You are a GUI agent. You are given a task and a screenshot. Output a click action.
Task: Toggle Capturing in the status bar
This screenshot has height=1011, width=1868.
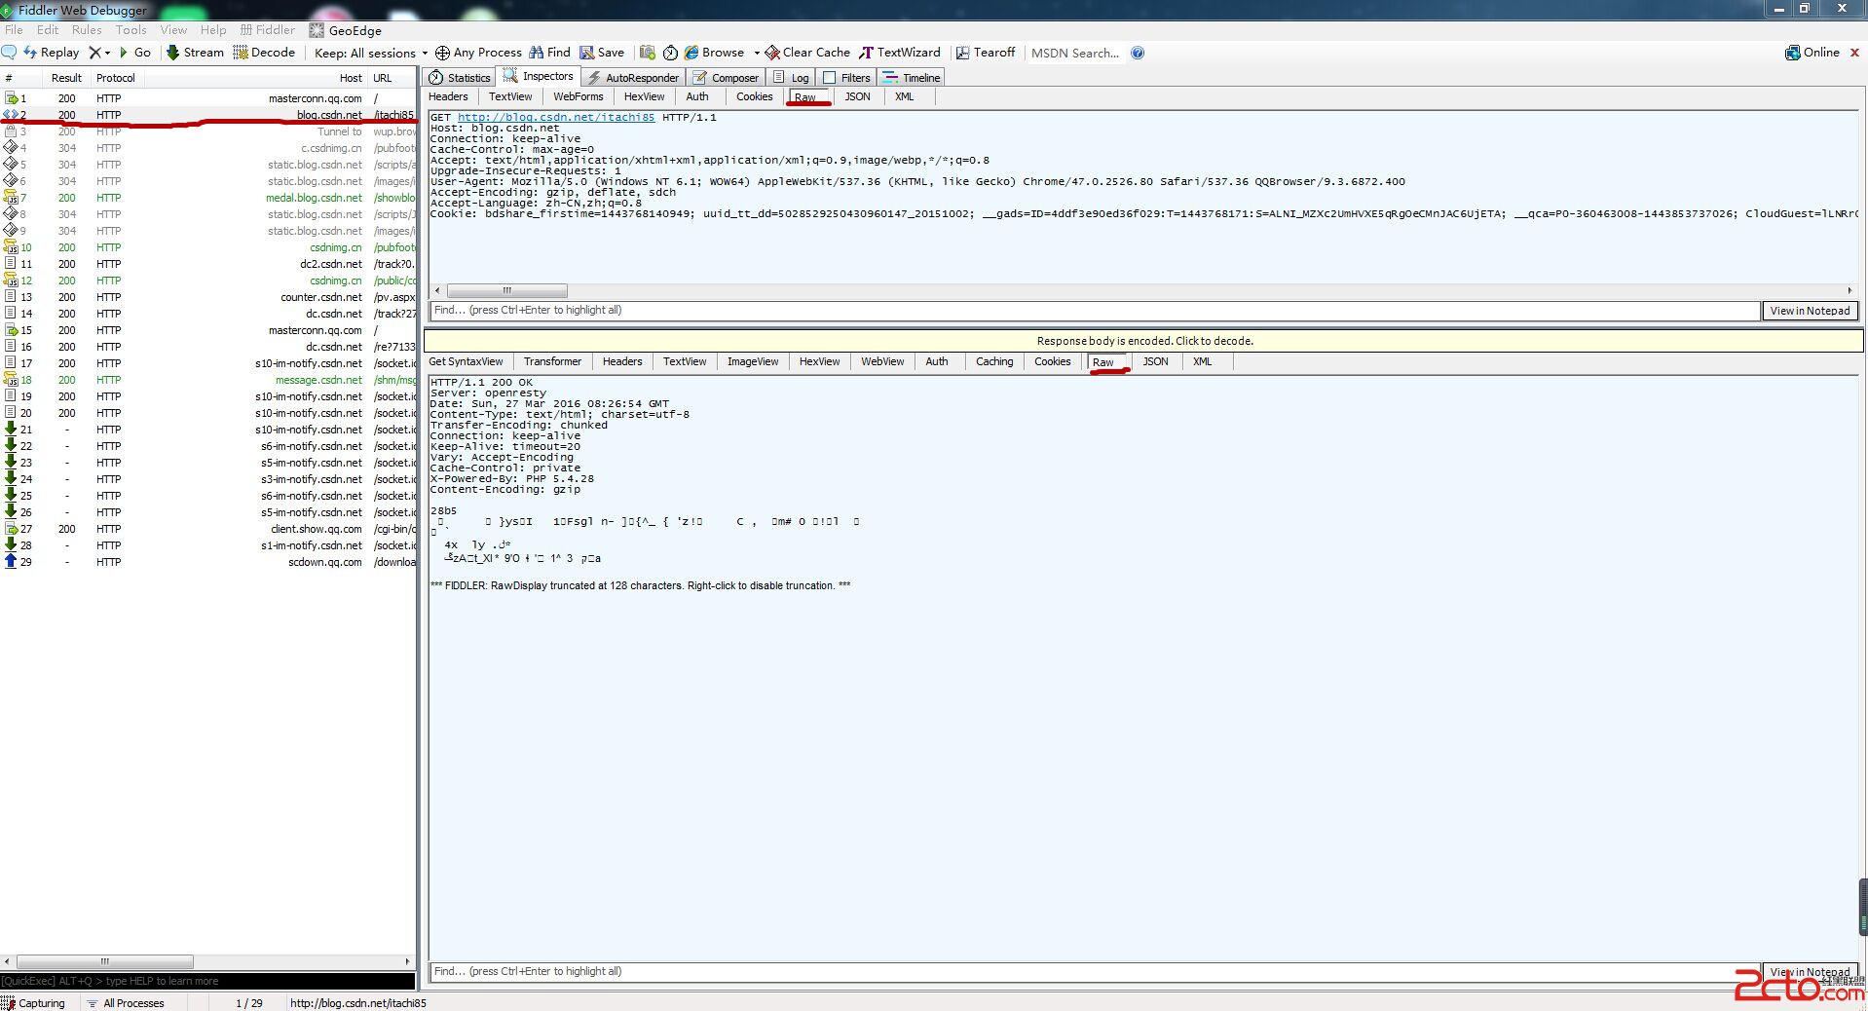[x=34, y=1003]
